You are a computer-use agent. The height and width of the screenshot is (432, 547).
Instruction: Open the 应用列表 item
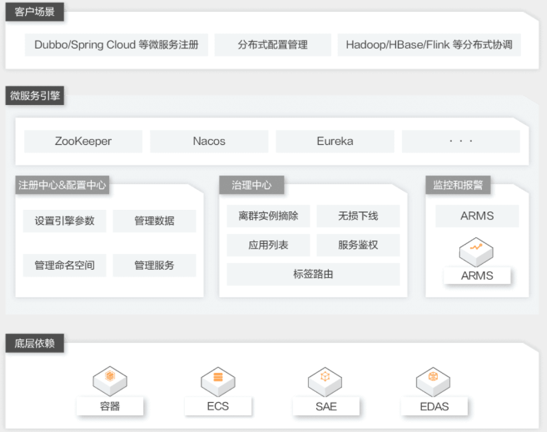(x=268, y=245)
